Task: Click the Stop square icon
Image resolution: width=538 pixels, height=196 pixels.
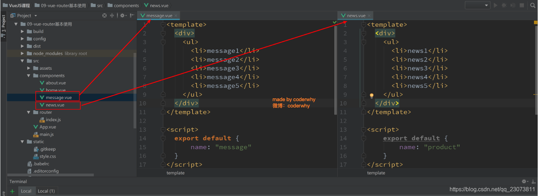Action: click(x=522, y=5)
